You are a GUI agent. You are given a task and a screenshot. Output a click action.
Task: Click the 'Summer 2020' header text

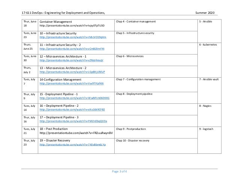[205, 13]
